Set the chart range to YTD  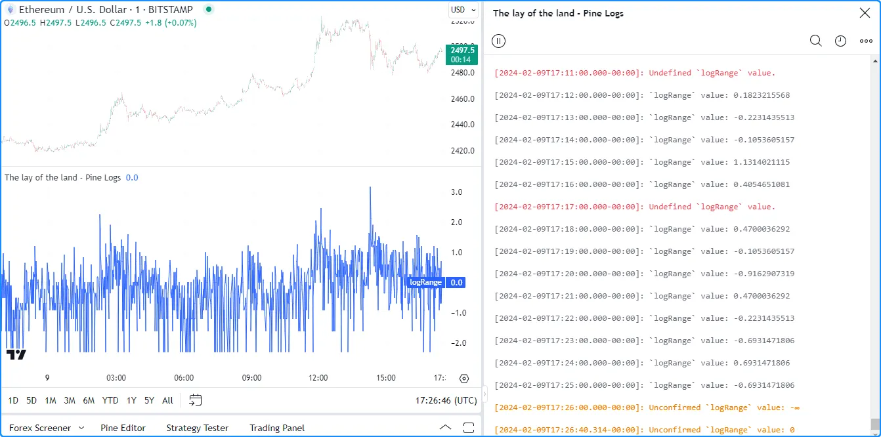point(110,400)
